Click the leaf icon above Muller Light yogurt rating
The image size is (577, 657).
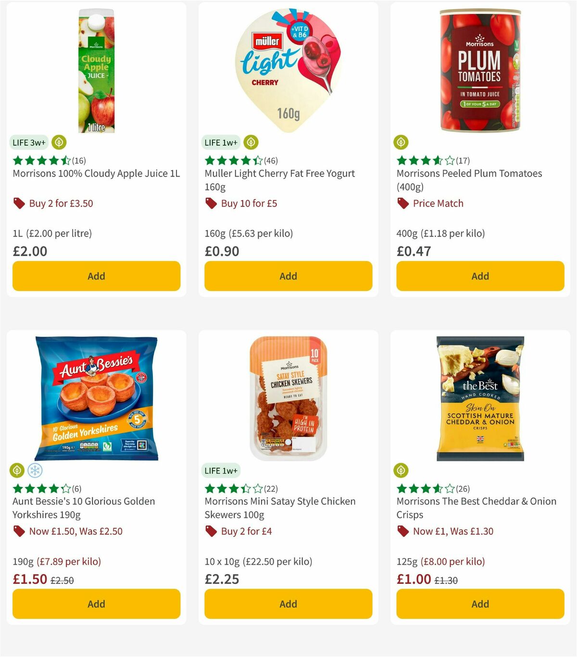(251, 142)
